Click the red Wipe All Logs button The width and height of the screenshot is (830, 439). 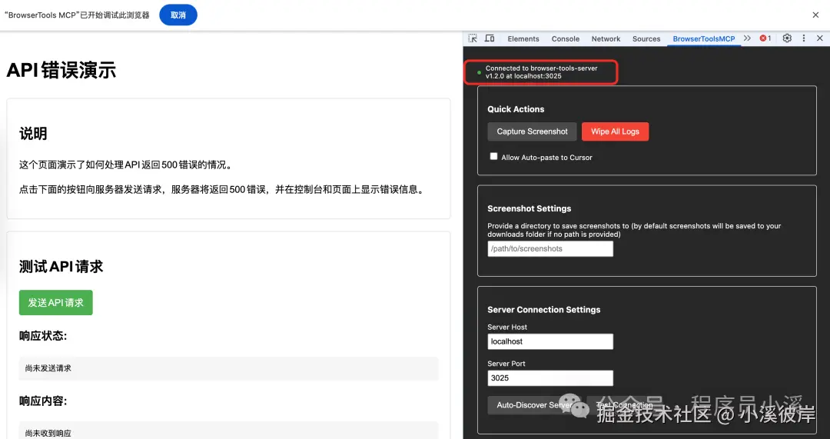pyautogui.click(x=615, y=131)
